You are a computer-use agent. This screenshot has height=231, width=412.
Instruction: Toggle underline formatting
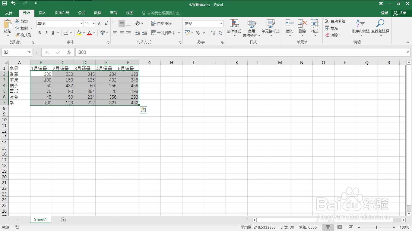[53, 33]
